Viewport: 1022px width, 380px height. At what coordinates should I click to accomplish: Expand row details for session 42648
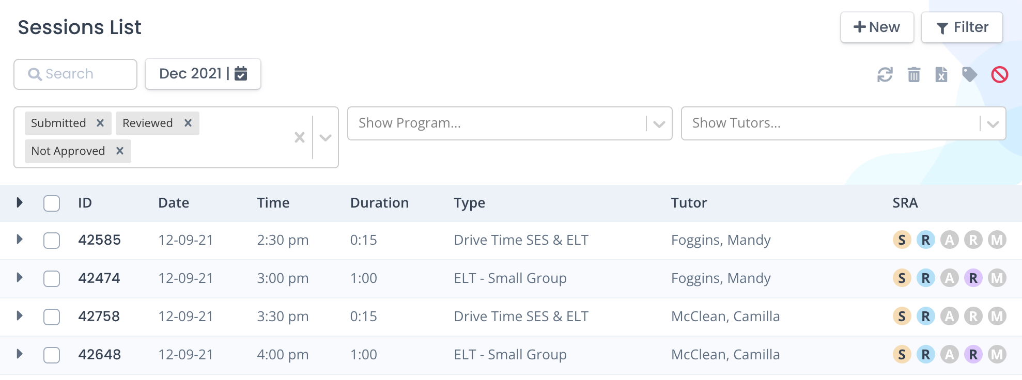coord(20,354)
